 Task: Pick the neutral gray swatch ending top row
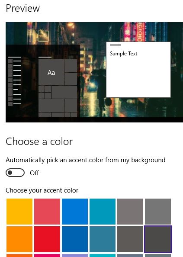tap(158, 212)
